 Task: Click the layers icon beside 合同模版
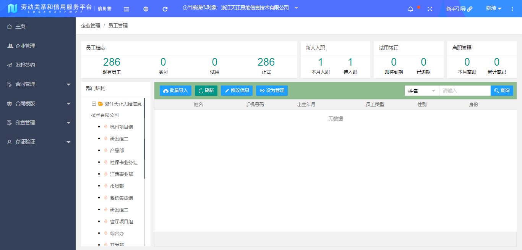(x=10, y=103)
